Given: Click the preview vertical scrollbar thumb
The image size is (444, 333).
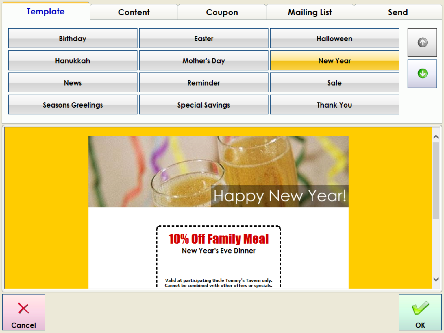Looking at the screenshot, I should coord(436,180).
